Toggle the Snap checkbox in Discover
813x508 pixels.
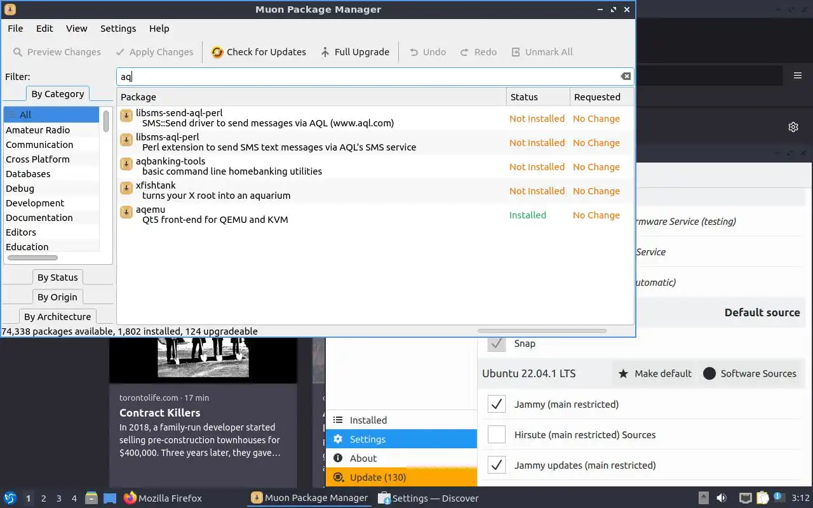point(497,343)
